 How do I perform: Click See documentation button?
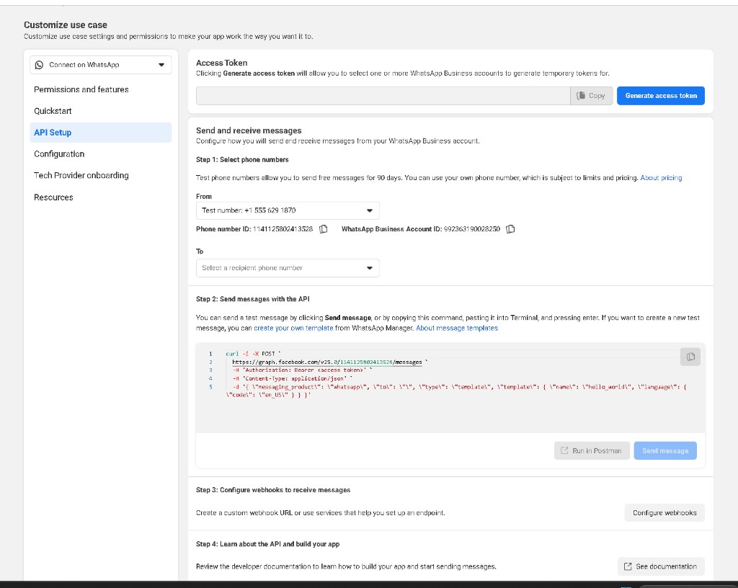pyautogui.click(x=661, y=566)
